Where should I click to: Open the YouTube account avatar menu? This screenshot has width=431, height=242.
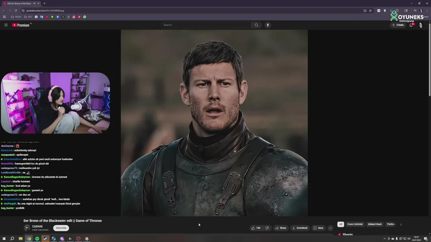421,25
